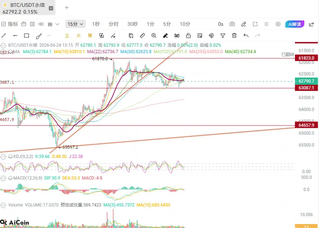Share the chart with the share icon
319x228 pixels.
(x=311, y=24)
